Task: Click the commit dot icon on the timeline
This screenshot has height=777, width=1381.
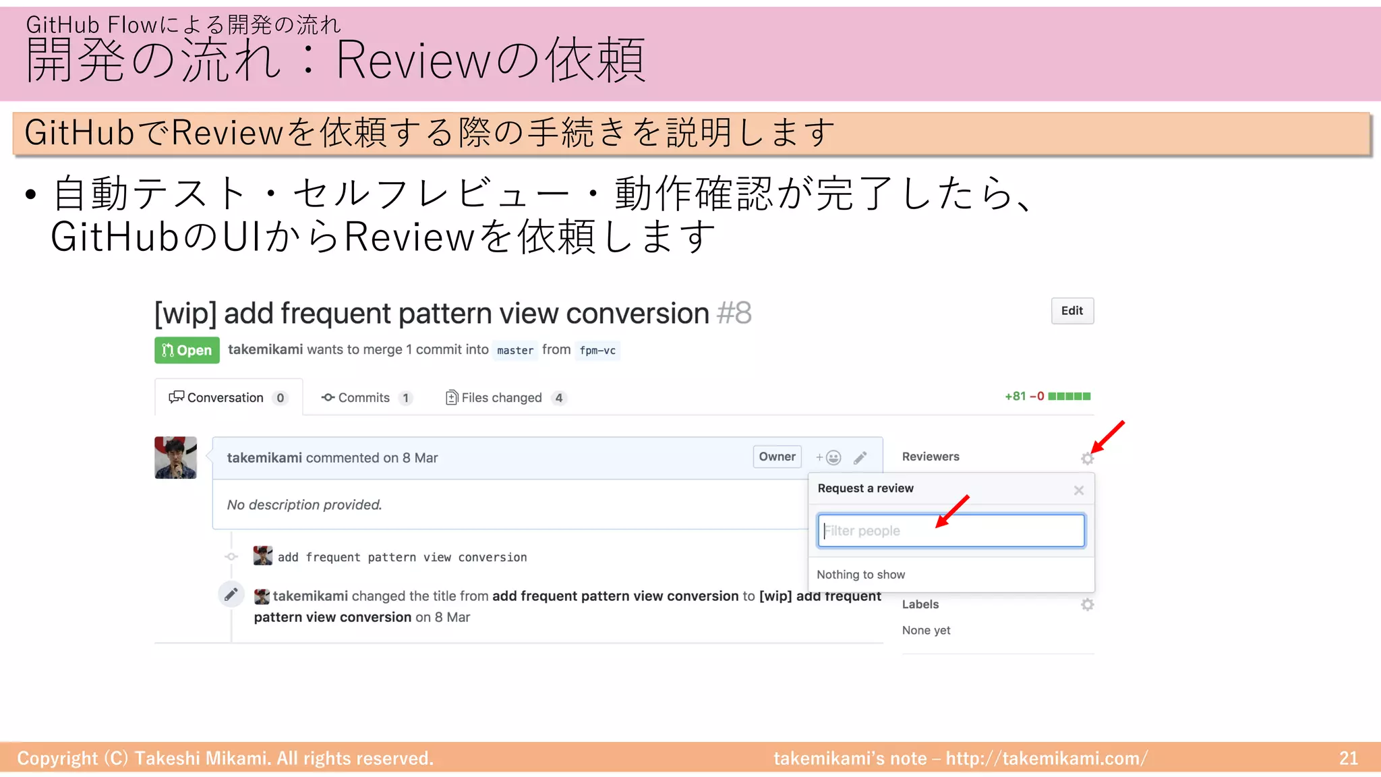Action: pyautogui.click(x=231, y=556)
